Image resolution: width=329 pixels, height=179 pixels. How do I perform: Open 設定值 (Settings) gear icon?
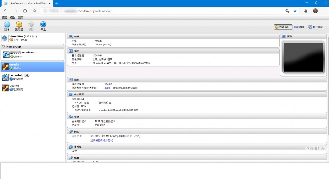click(19, 24)
